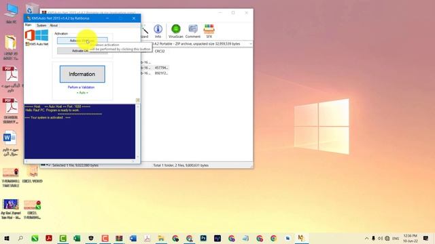Switch input language ENG indicator
Image resolution: width=435 pixels, height=244 pixels.
tap(396, 239)
